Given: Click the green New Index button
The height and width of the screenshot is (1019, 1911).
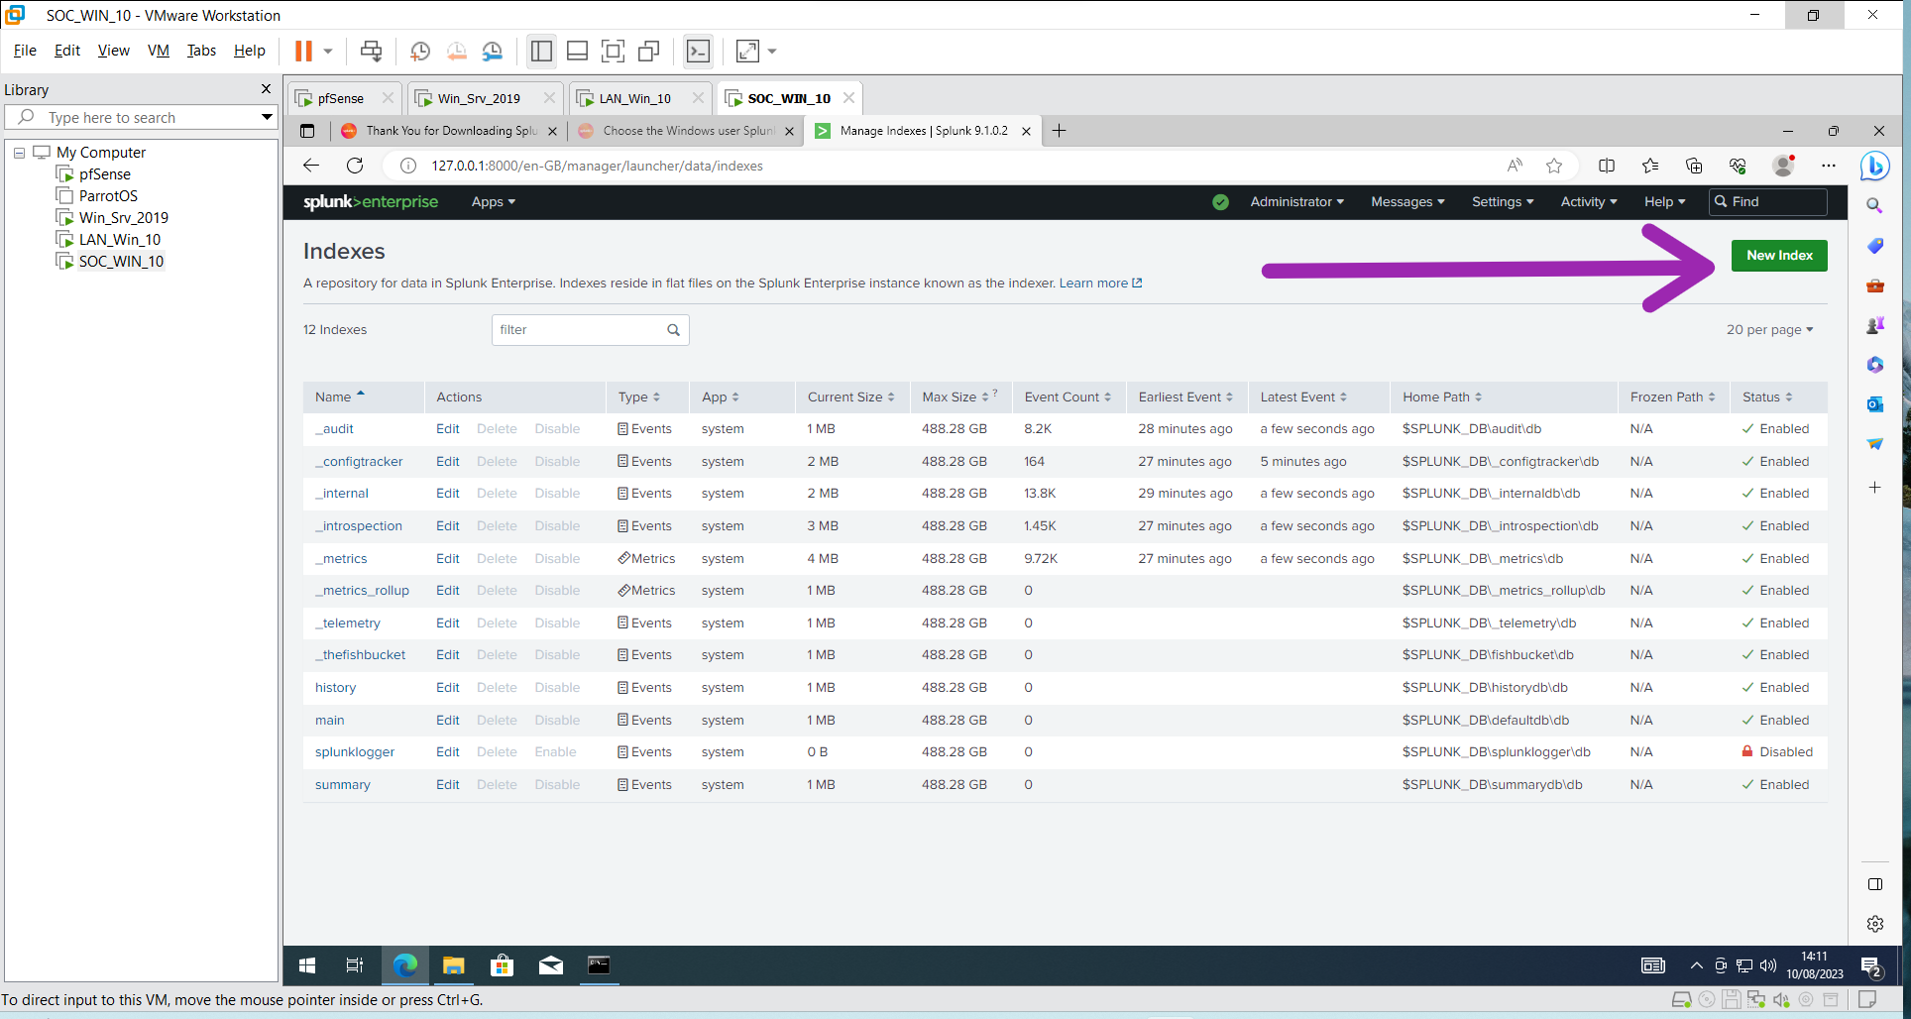Looking at the screenshot, I should pos(1779,256).
